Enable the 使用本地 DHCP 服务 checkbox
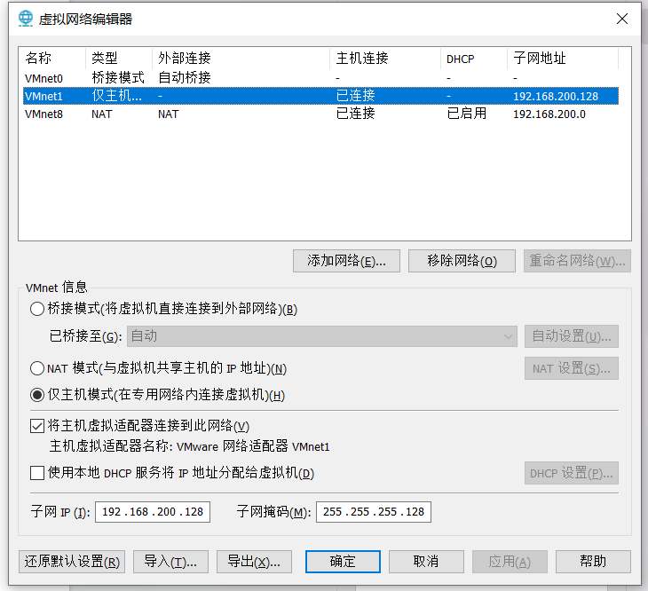This screenshot has width=648, height=591. point(37,473)
